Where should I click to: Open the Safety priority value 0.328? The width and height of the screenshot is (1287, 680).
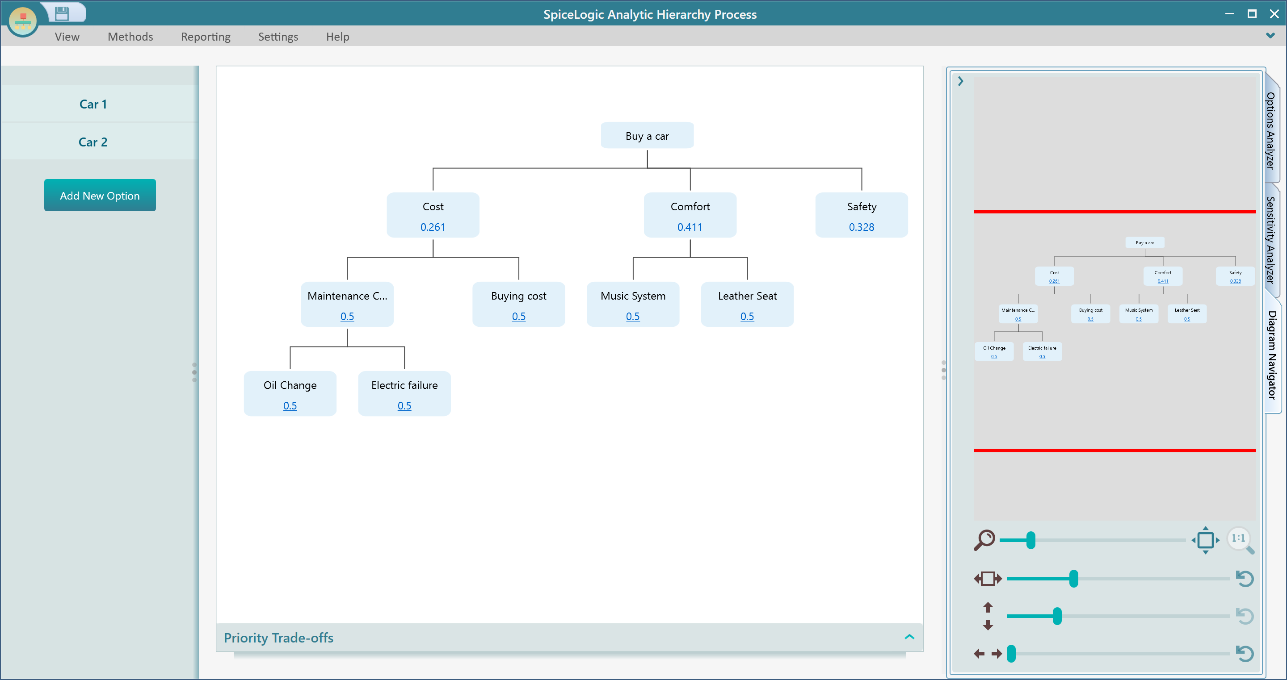861,227
